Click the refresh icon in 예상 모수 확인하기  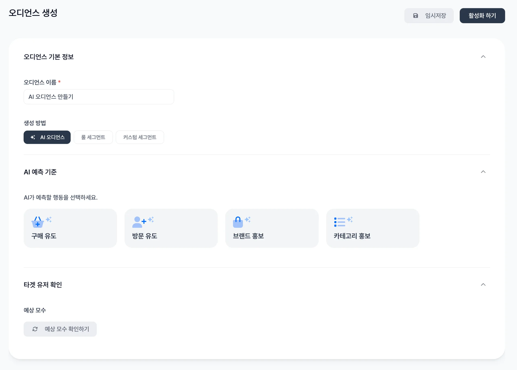(x=35, y=329)
